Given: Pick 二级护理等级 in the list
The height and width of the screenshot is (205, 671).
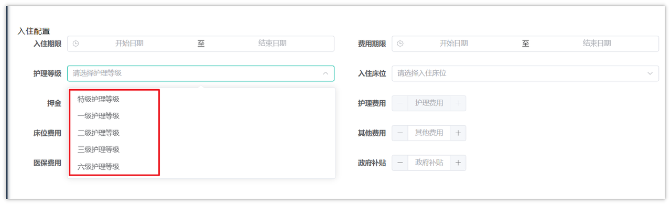Looking at the screenshot, I should [x=201, y=133].
